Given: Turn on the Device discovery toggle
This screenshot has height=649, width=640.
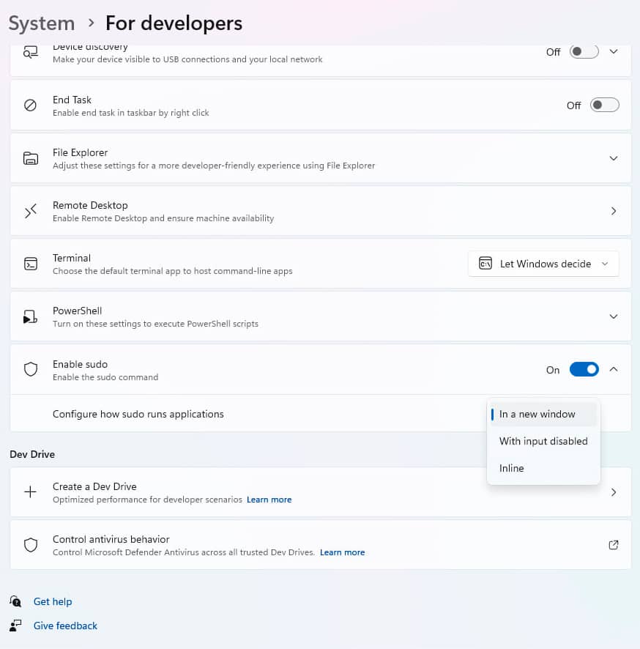Looking at the screenshot, I should point(584,52).
